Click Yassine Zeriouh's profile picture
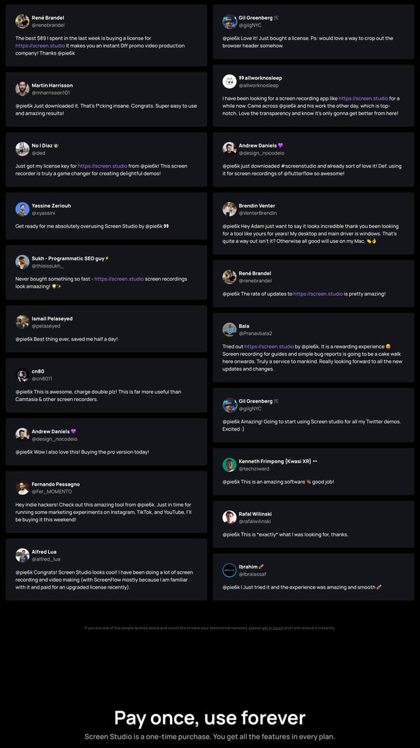The image size is (420, 748). (x=22, y=209)
